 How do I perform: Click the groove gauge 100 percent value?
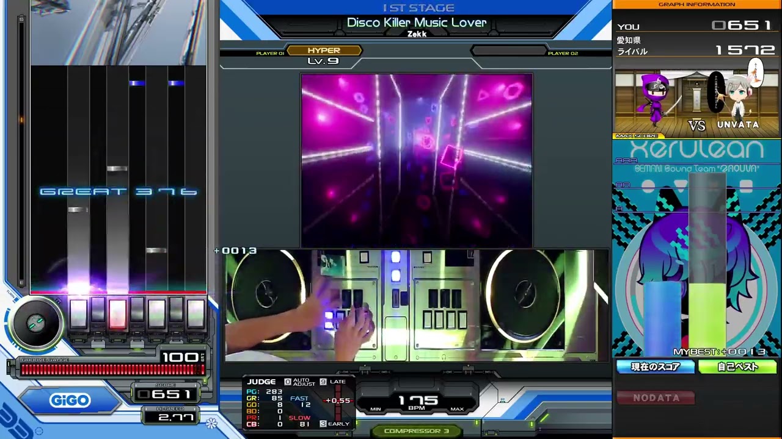pyautogui.click(x=180, y=357)
